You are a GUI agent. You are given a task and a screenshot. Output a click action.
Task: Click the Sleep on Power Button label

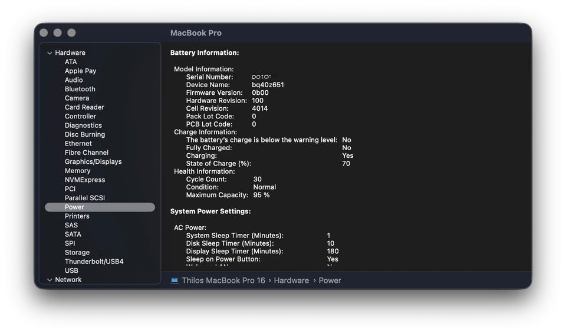point(223,259)
